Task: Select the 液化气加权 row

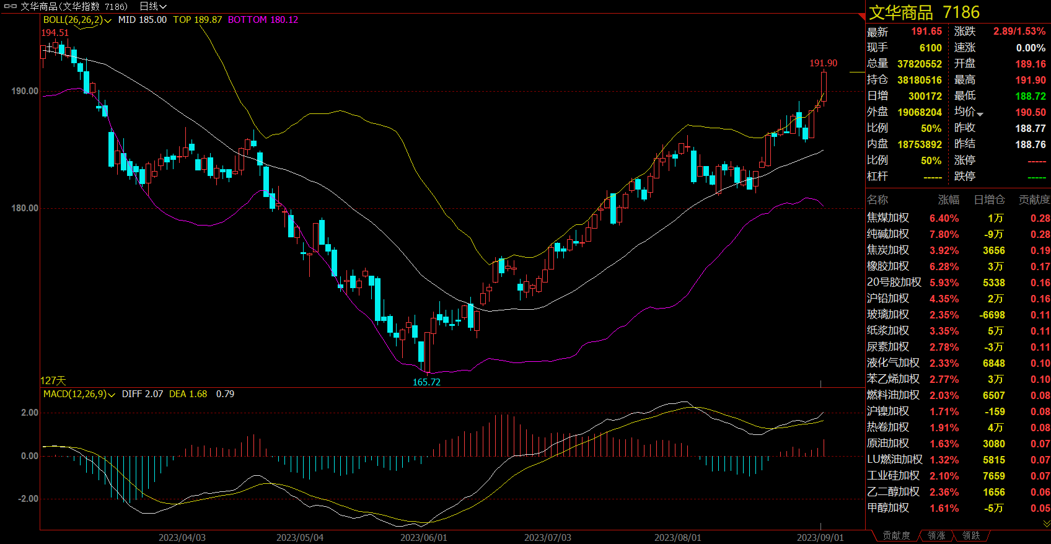Action: click(x=958, y=363)
